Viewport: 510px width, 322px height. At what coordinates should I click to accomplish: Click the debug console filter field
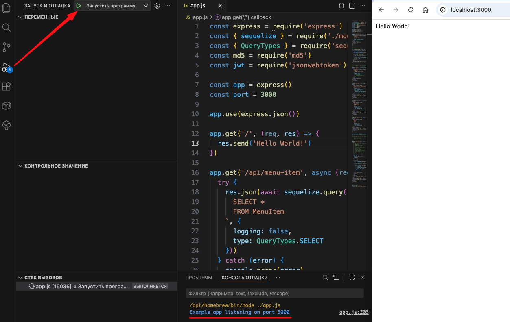coord(274,293)
